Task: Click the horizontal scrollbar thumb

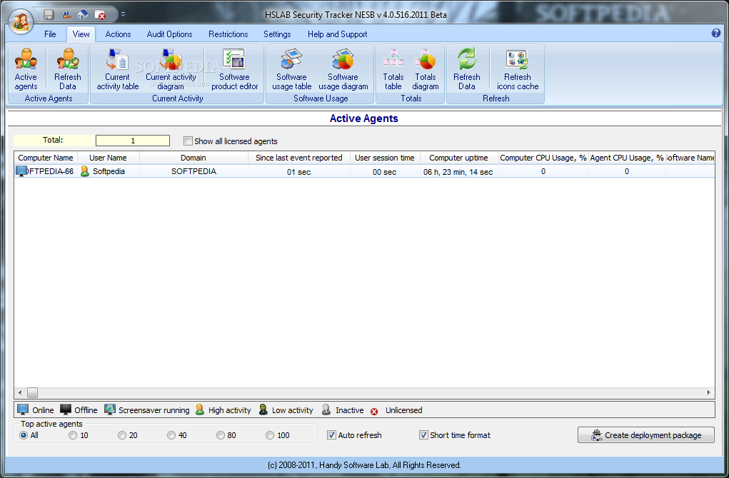Action: 32,392
